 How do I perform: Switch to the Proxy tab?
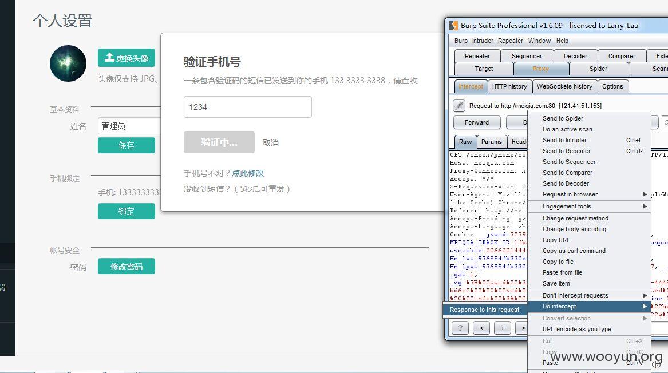click(x=540, y=69)
